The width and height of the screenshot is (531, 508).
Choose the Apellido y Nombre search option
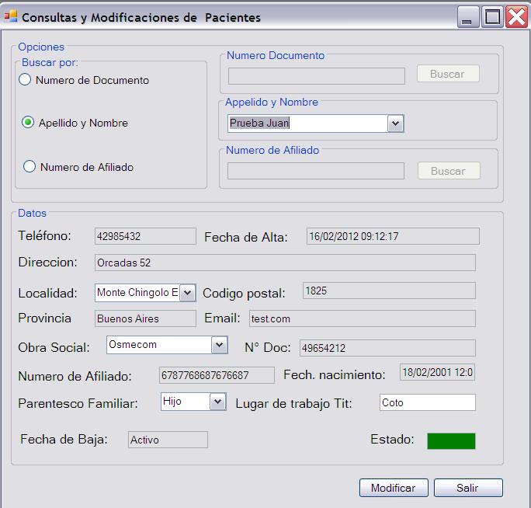click(x=29, y=123)
